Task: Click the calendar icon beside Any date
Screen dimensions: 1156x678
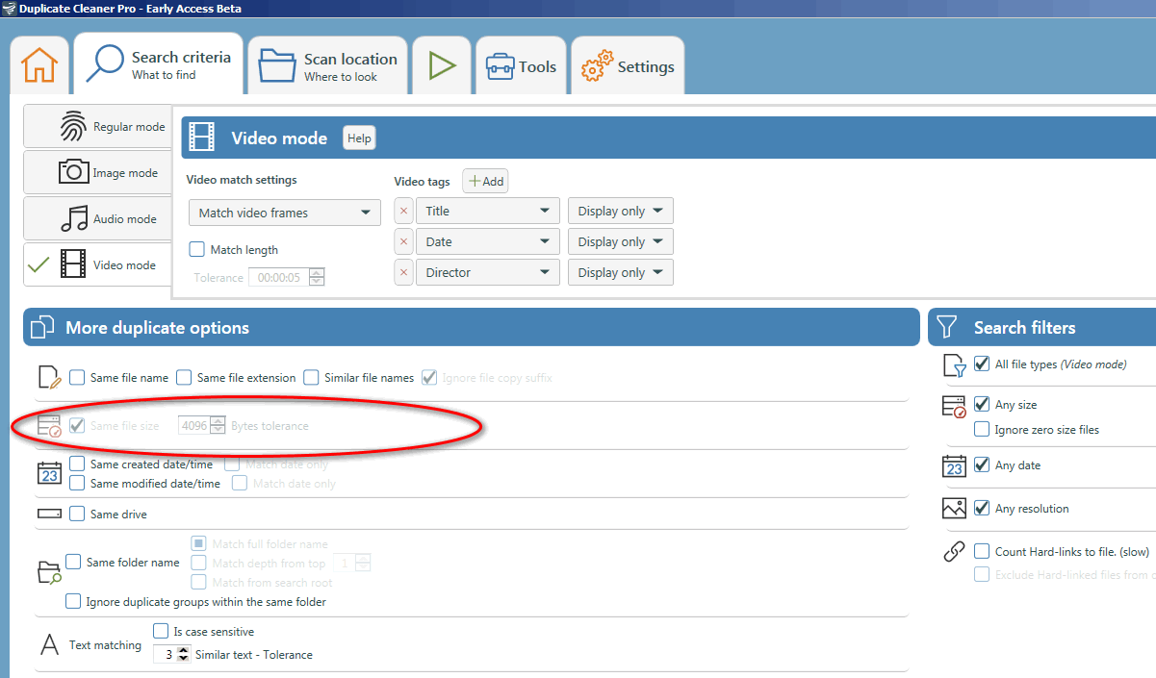Action: click(954, 465)
